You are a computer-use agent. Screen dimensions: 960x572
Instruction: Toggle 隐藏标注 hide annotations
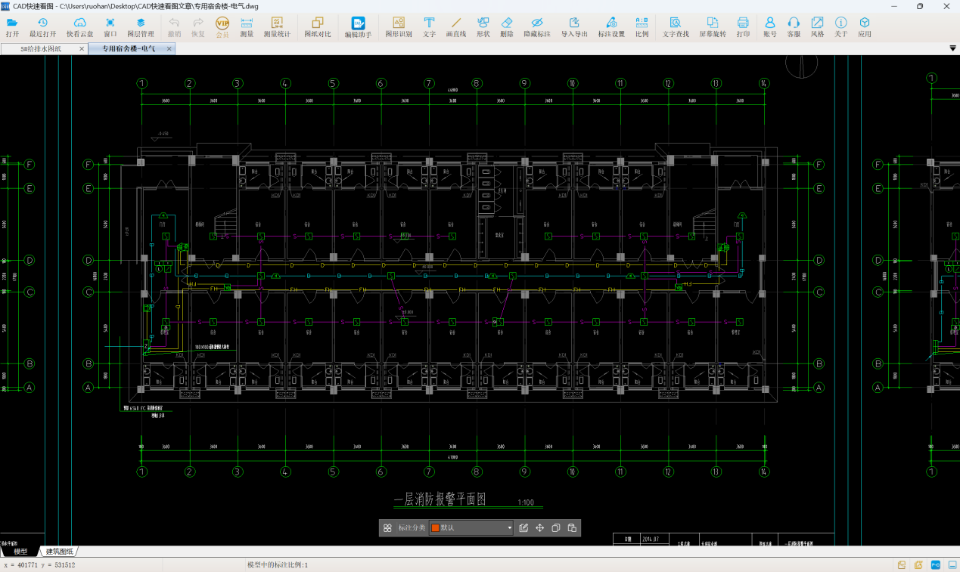(x=537, y=27)
